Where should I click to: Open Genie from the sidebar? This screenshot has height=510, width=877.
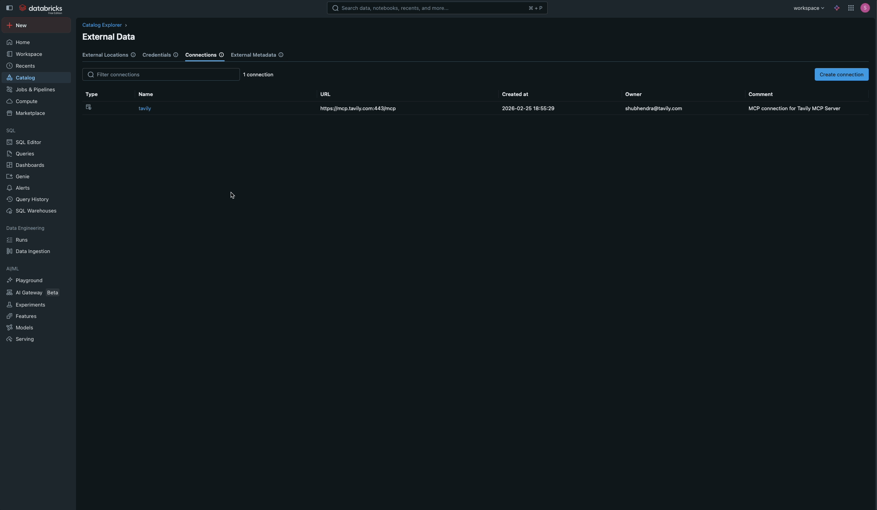22,176
